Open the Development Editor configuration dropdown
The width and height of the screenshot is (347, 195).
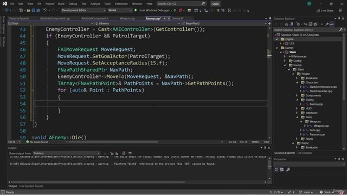pos(83,10)
